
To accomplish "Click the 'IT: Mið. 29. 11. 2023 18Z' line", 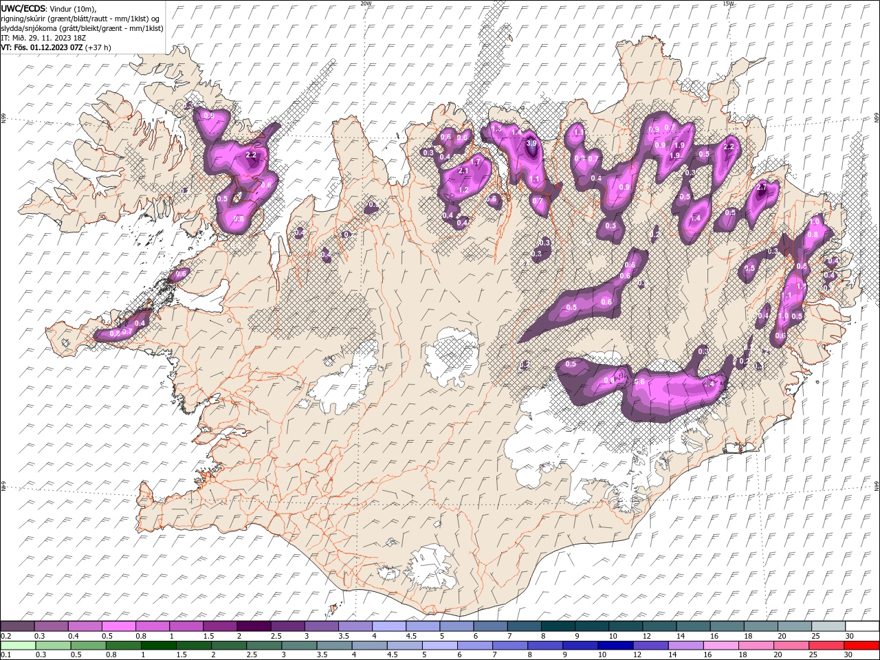I will tap(45, 38).
